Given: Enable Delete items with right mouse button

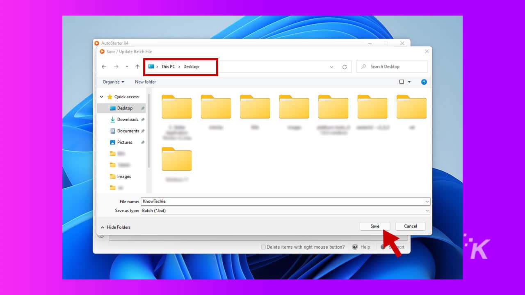Looking at the screenshot, I should [x=263, y=247].
